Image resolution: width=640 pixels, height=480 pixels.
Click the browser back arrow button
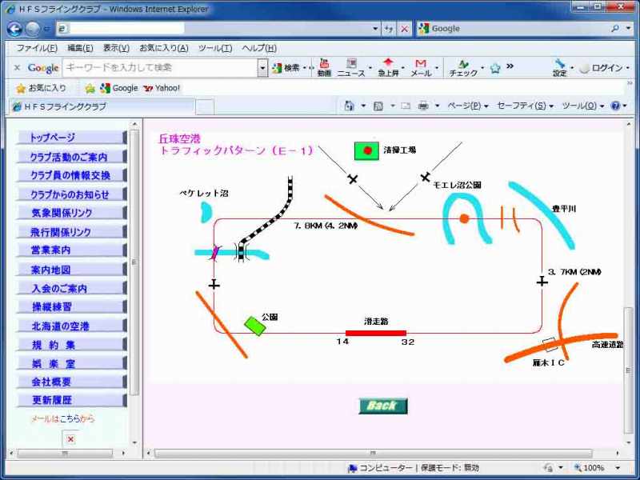point(16,28)
